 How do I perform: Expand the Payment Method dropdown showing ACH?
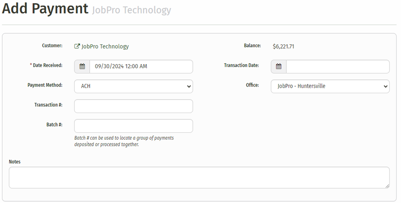pyautogui.click(x=133, y=86)
